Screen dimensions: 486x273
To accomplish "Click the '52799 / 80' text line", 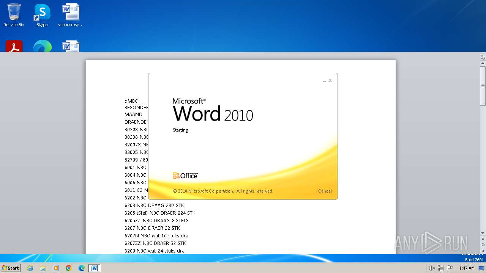I will point(136,160).
